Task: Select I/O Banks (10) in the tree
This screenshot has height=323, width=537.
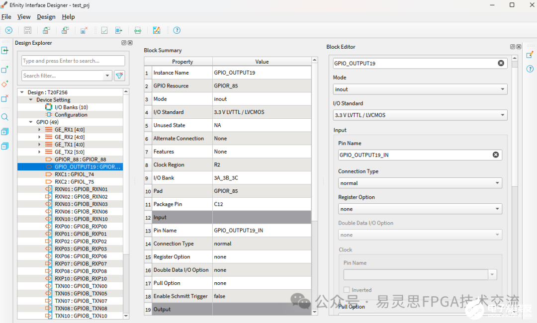Action: tap(71, 107)
